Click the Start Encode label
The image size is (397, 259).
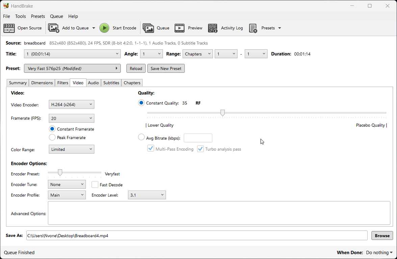tap(124, 28)
